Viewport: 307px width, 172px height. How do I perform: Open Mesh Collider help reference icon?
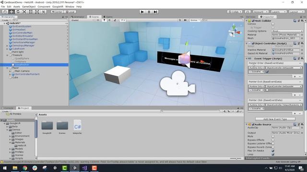coord(295,21)
